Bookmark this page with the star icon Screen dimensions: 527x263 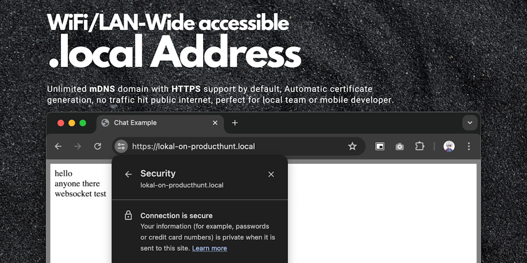tap(353, 146)
